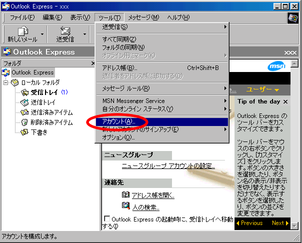The image size is (302, 243).
Task: Click the Send/Receive (送受信) toolbar icon
Action: click(x=65, y=31)
